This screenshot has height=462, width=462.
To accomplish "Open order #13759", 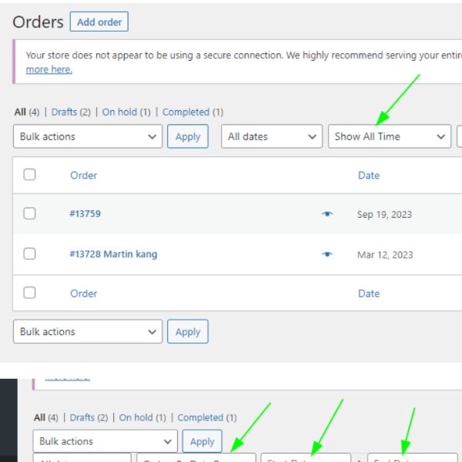I will [x=85, y=213].
